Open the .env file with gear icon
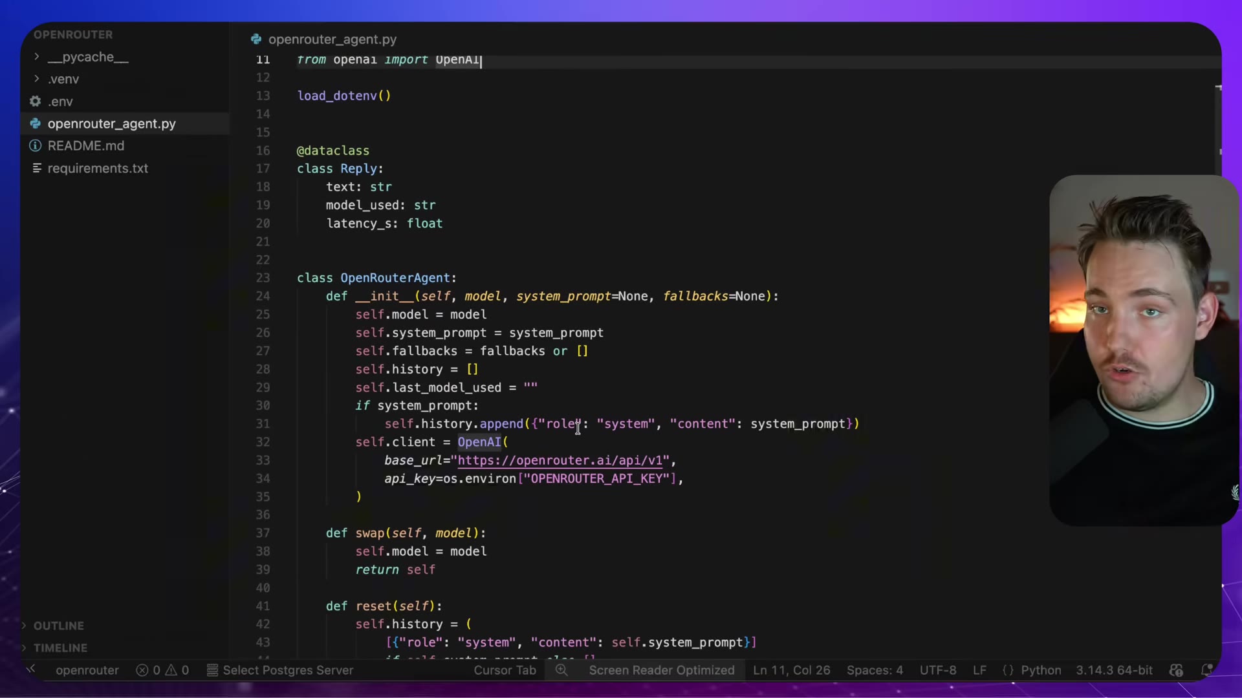Image resolution: width=1242 pixels, height=698 pixels. (x=60, y=101)
